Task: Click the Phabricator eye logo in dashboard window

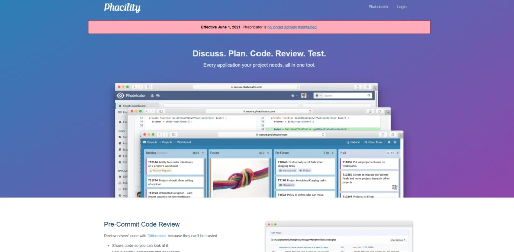Action: pos(120,96)
